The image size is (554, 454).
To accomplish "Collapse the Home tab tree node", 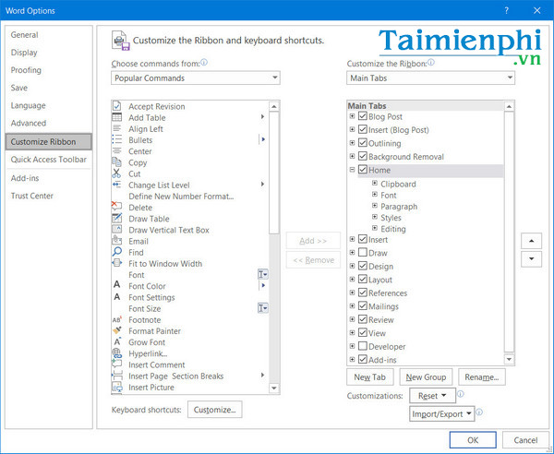I will [x=352, y=170].
